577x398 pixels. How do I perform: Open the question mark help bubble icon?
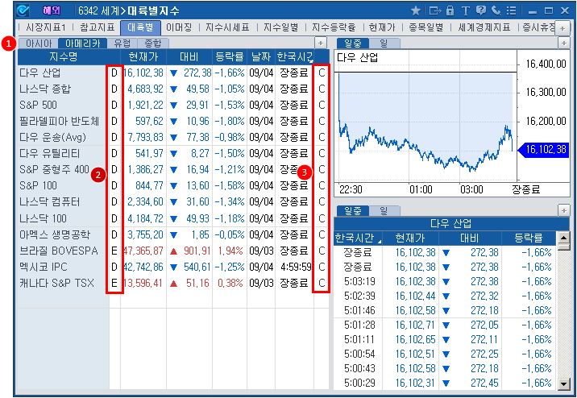[x=480, y=10]
